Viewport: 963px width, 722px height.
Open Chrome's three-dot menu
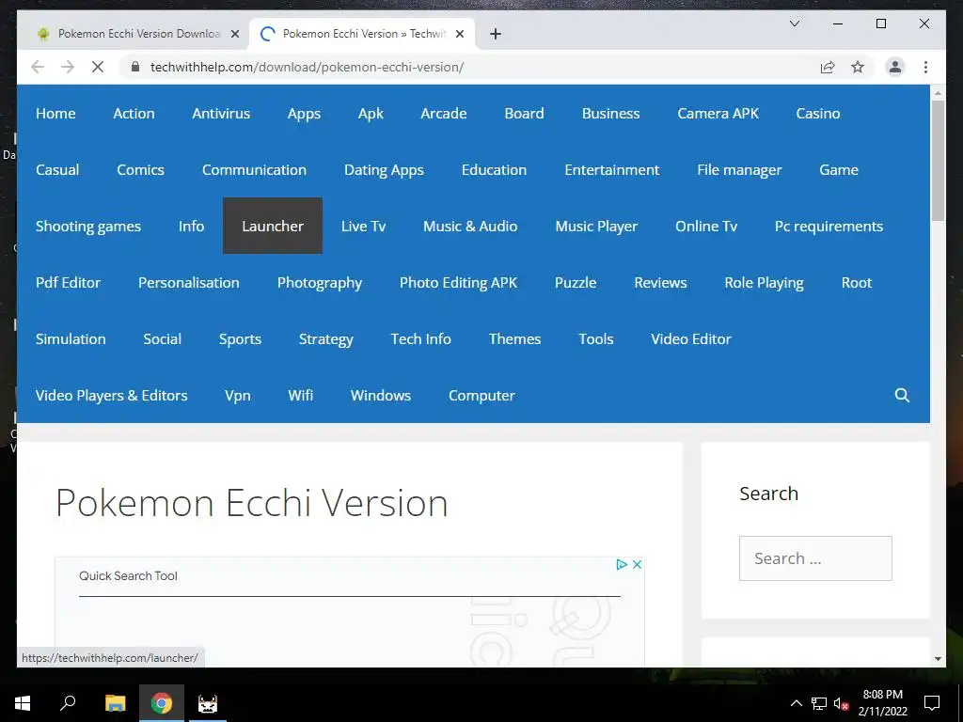tap(925, 67)
